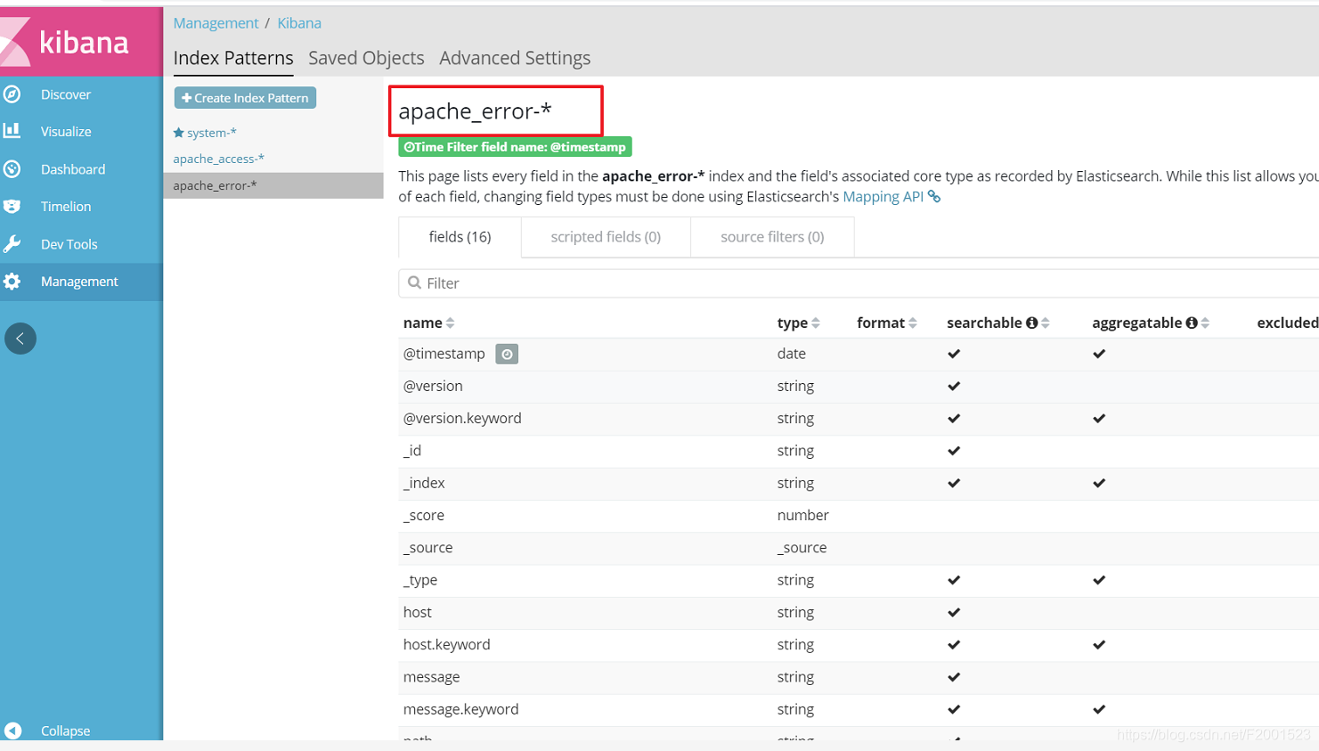
Task: Open Timelion from the sidebar
Action: pos(66,207)
